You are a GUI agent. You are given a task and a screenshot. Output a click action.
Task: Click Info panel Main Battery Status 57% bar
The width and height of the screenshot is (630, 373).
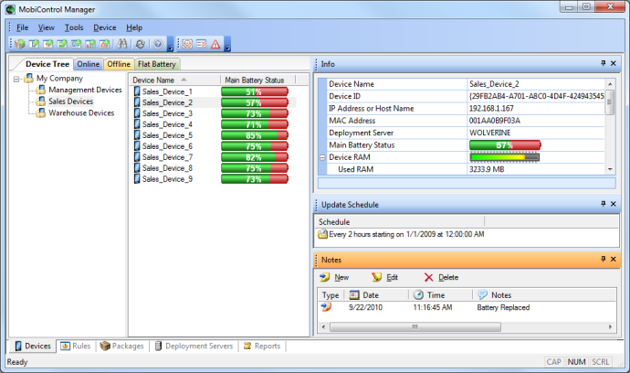tap(505, 144)
